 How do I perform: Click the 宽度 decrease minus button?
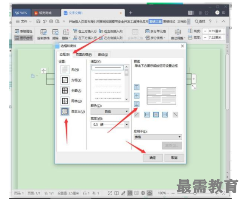click(205, 37)
